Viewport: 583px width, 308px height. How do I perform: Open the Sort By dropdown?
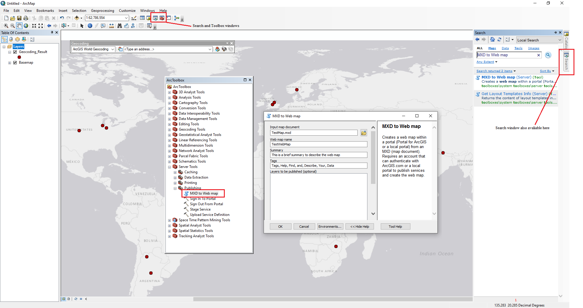pos(547,71)
